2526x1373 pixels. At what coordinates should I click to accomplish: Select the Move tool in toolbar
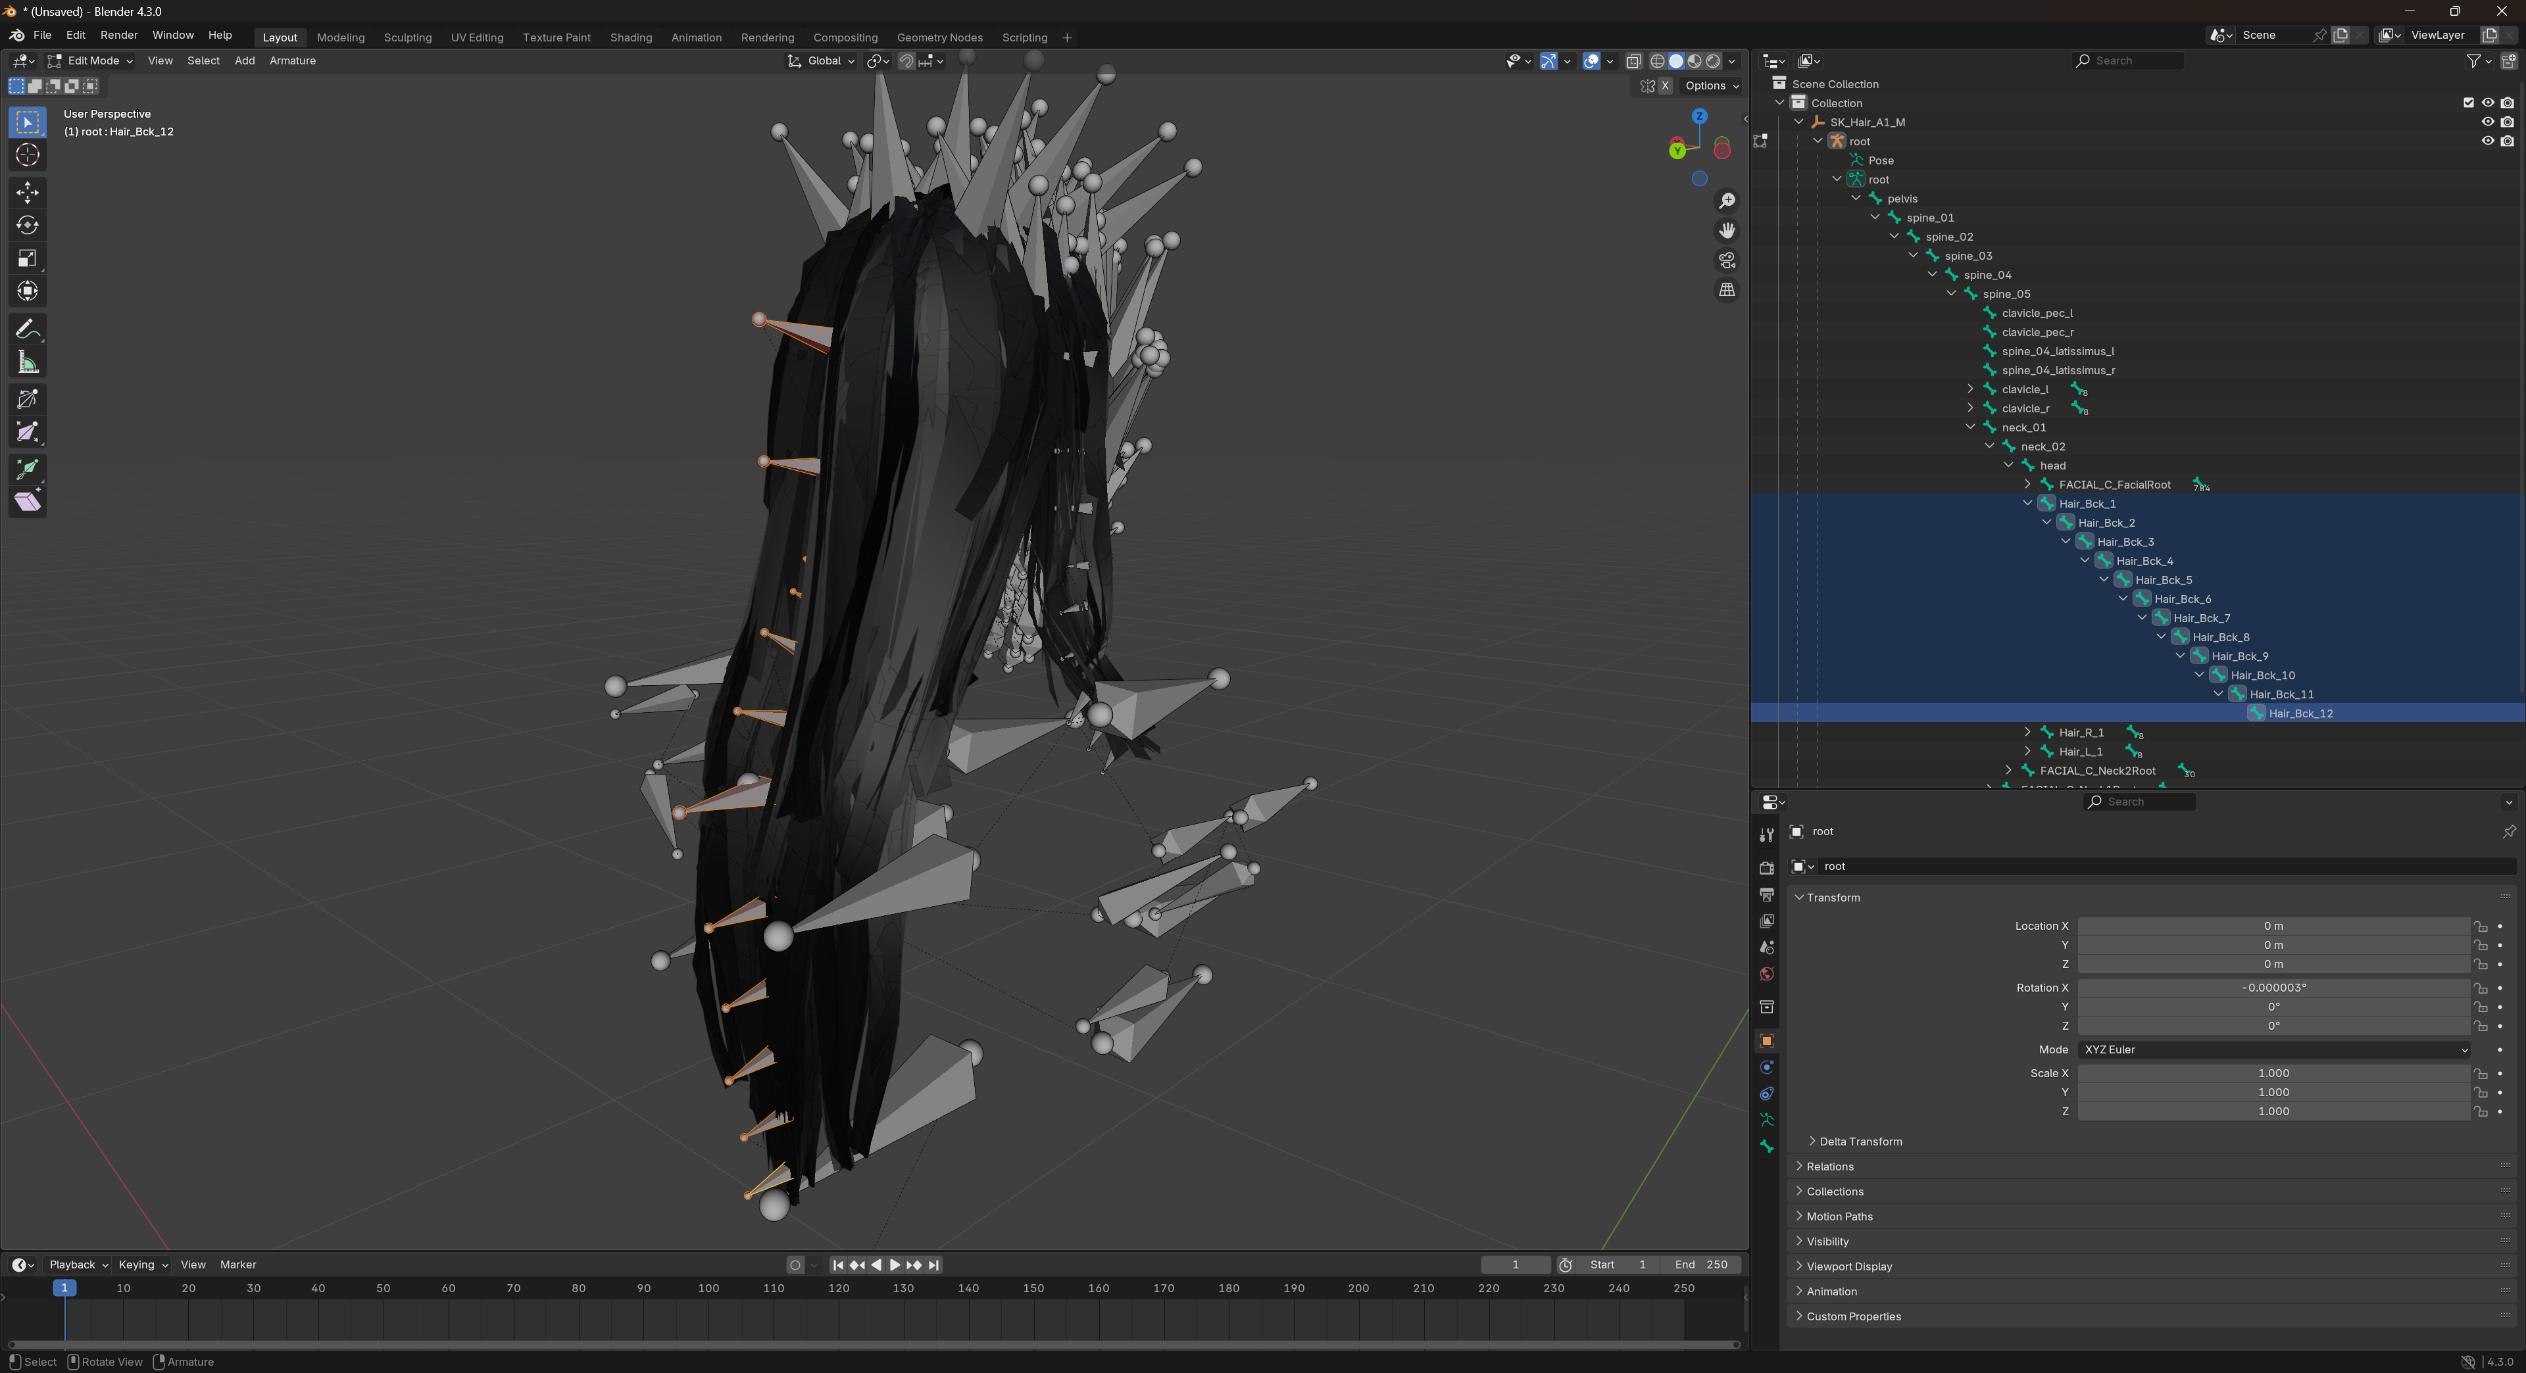click(28, 192)
